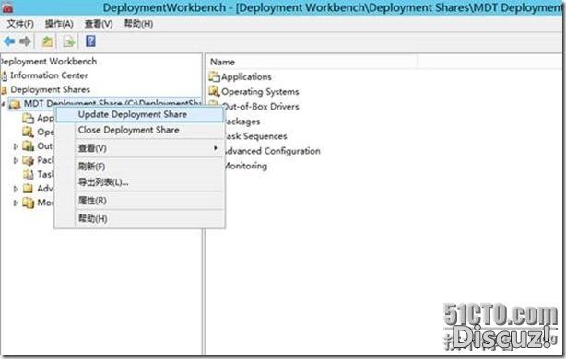Image resolution: width=566 pixels, height=359 pixels.
Task: Open the 文件(F) menu
Action: pos(20,24)
